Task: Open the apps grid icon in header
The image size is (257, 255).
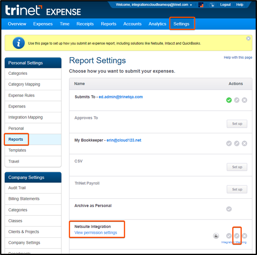Action: 201,5
